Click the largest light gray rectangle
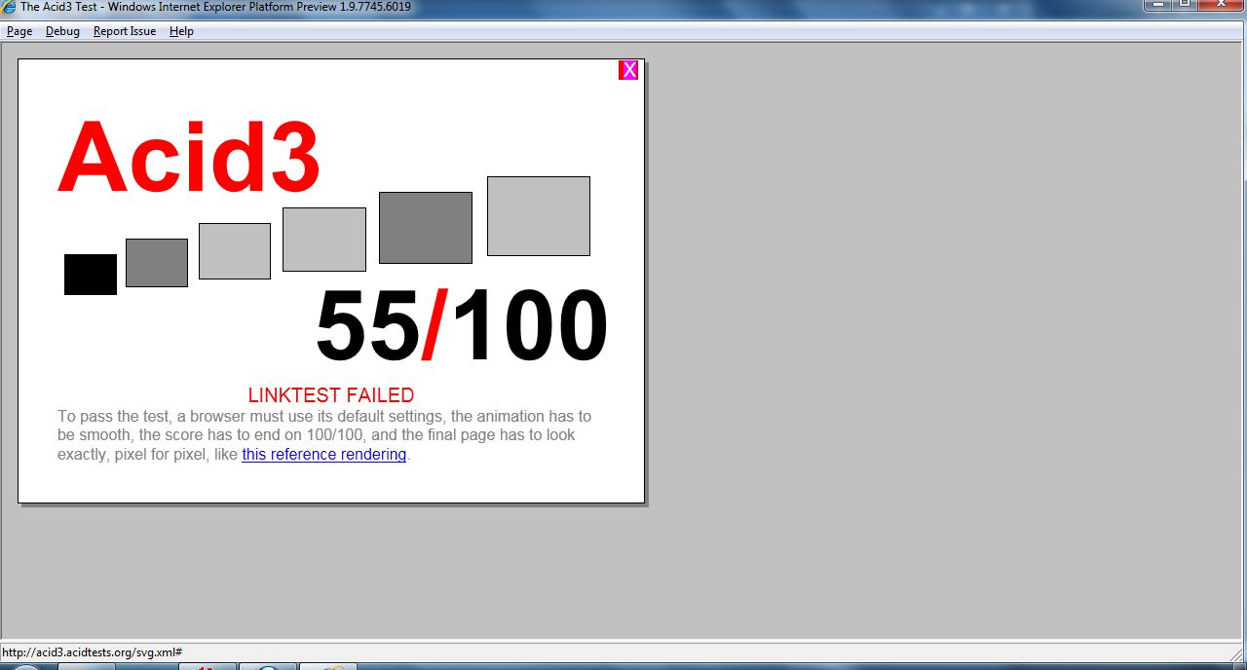The image size is (1247, 670). tap(538, 215)
